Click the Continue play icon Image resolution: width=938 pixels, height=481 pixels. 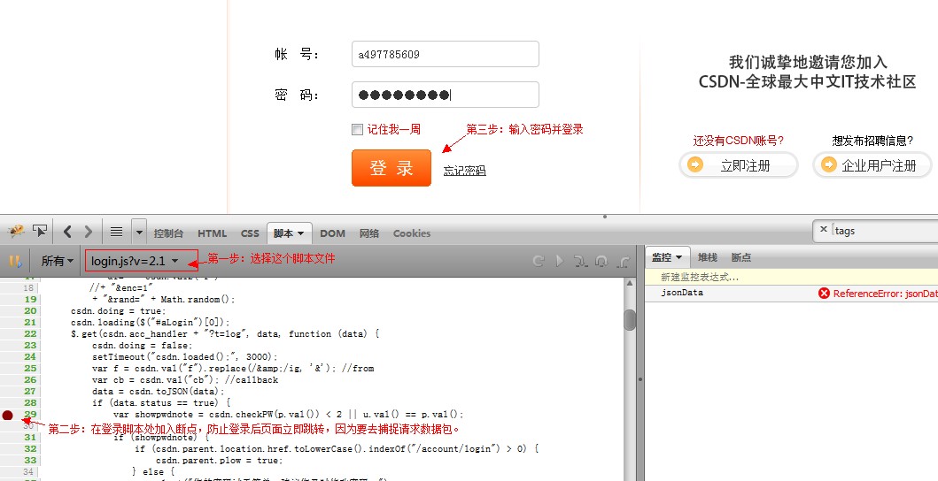[x=559, y=261]
